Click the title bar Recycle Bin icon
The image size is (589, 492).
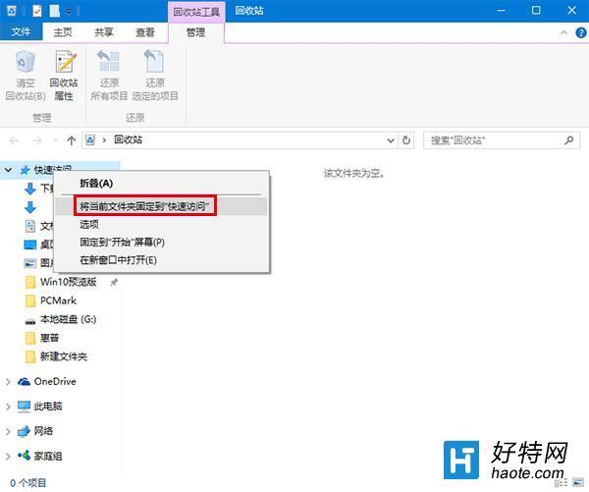click(12, 11)
